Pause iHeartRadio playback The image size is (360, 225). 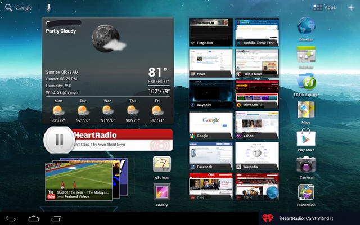(59, 139)
